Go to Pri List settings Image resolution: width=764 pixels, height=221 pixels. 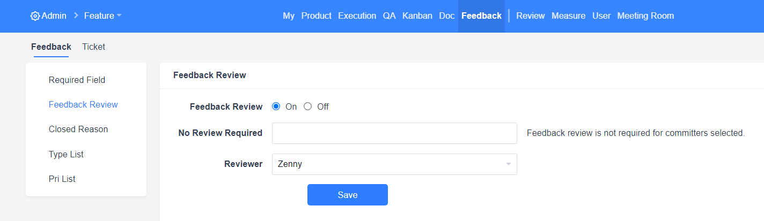(62, 179)
